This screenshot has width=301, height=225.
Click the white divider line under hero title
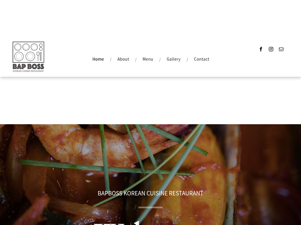pos(150,207)
